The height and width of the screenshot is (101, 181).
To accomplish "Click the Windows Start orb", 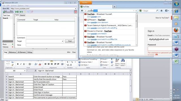I will click(176, 4).
